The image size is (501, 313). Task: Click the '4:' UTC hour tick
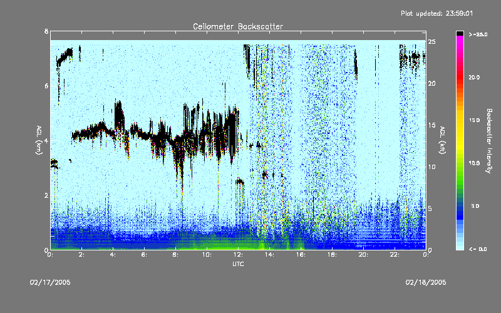113,255
